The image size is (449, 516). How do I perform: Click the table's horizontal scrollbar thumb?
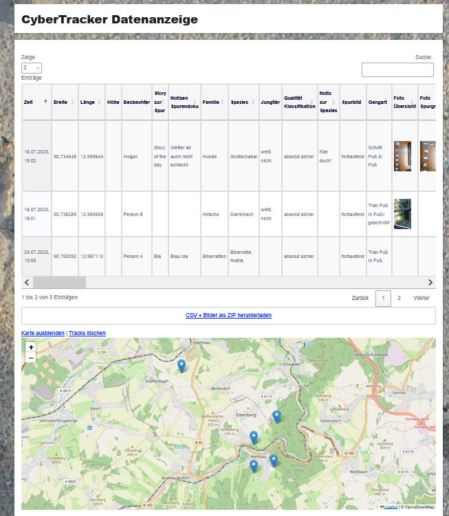coord(59,282)
